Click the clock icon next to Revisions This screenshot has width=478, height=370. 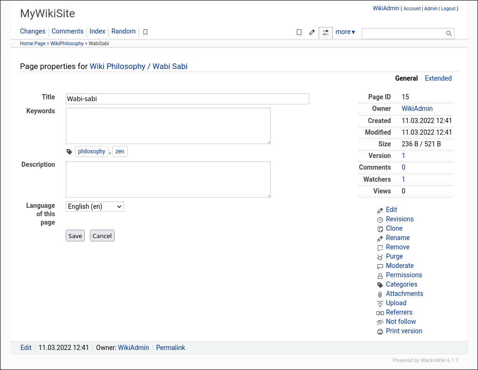pyautogui.click(x=380, y=219)
